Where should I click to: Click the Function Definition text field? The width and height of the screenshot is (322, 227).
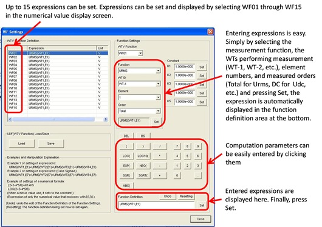[x=157, y=205]
